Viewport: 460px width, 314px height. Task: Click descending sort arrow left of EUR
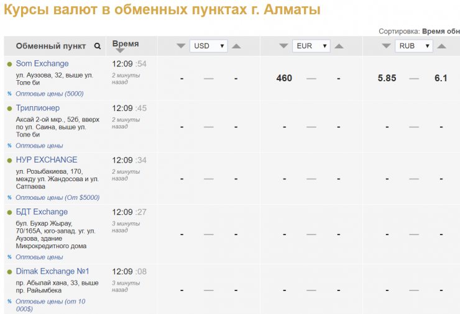click(283, 46)
